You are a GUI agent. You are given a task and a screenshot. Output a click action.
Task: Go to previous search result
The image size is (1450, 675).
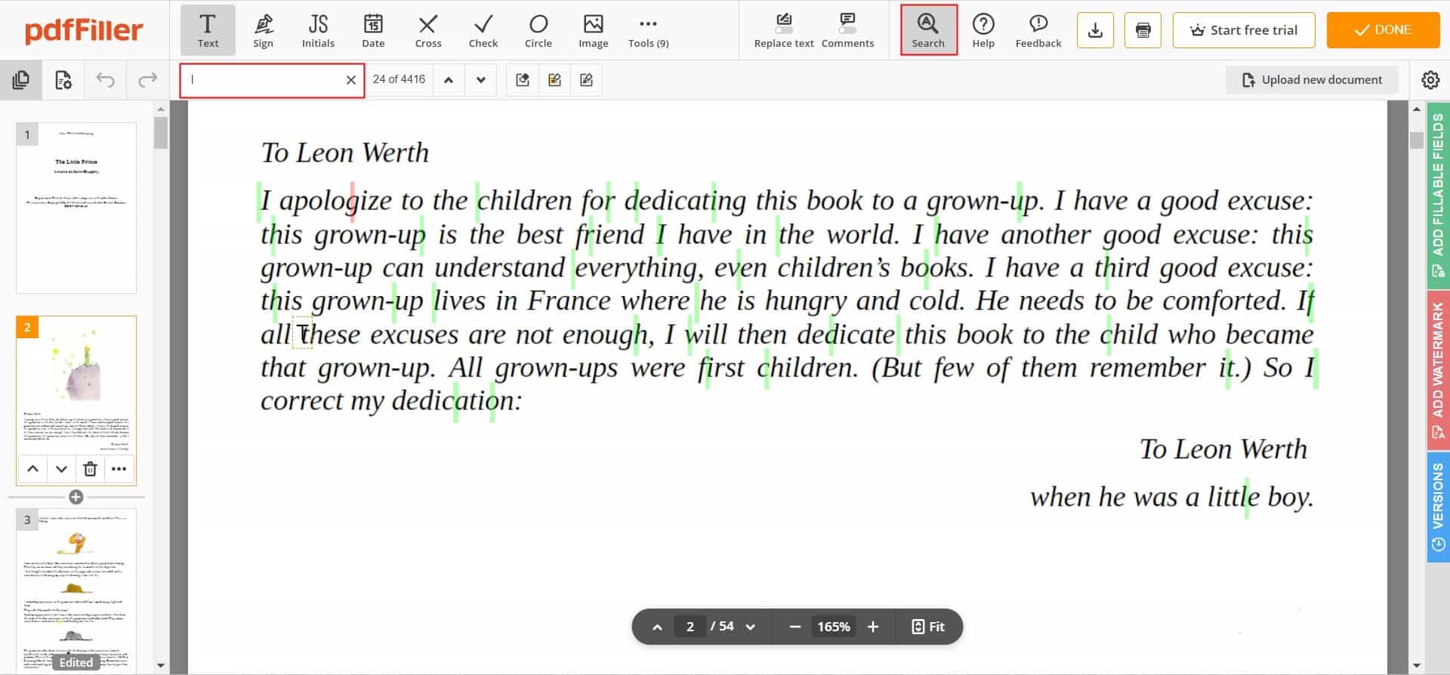(x=449, y=80)
